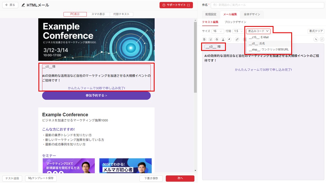Screen dimensions: 326x183
Task: Click the Example Conference banner image
Action: coord(96,39)
